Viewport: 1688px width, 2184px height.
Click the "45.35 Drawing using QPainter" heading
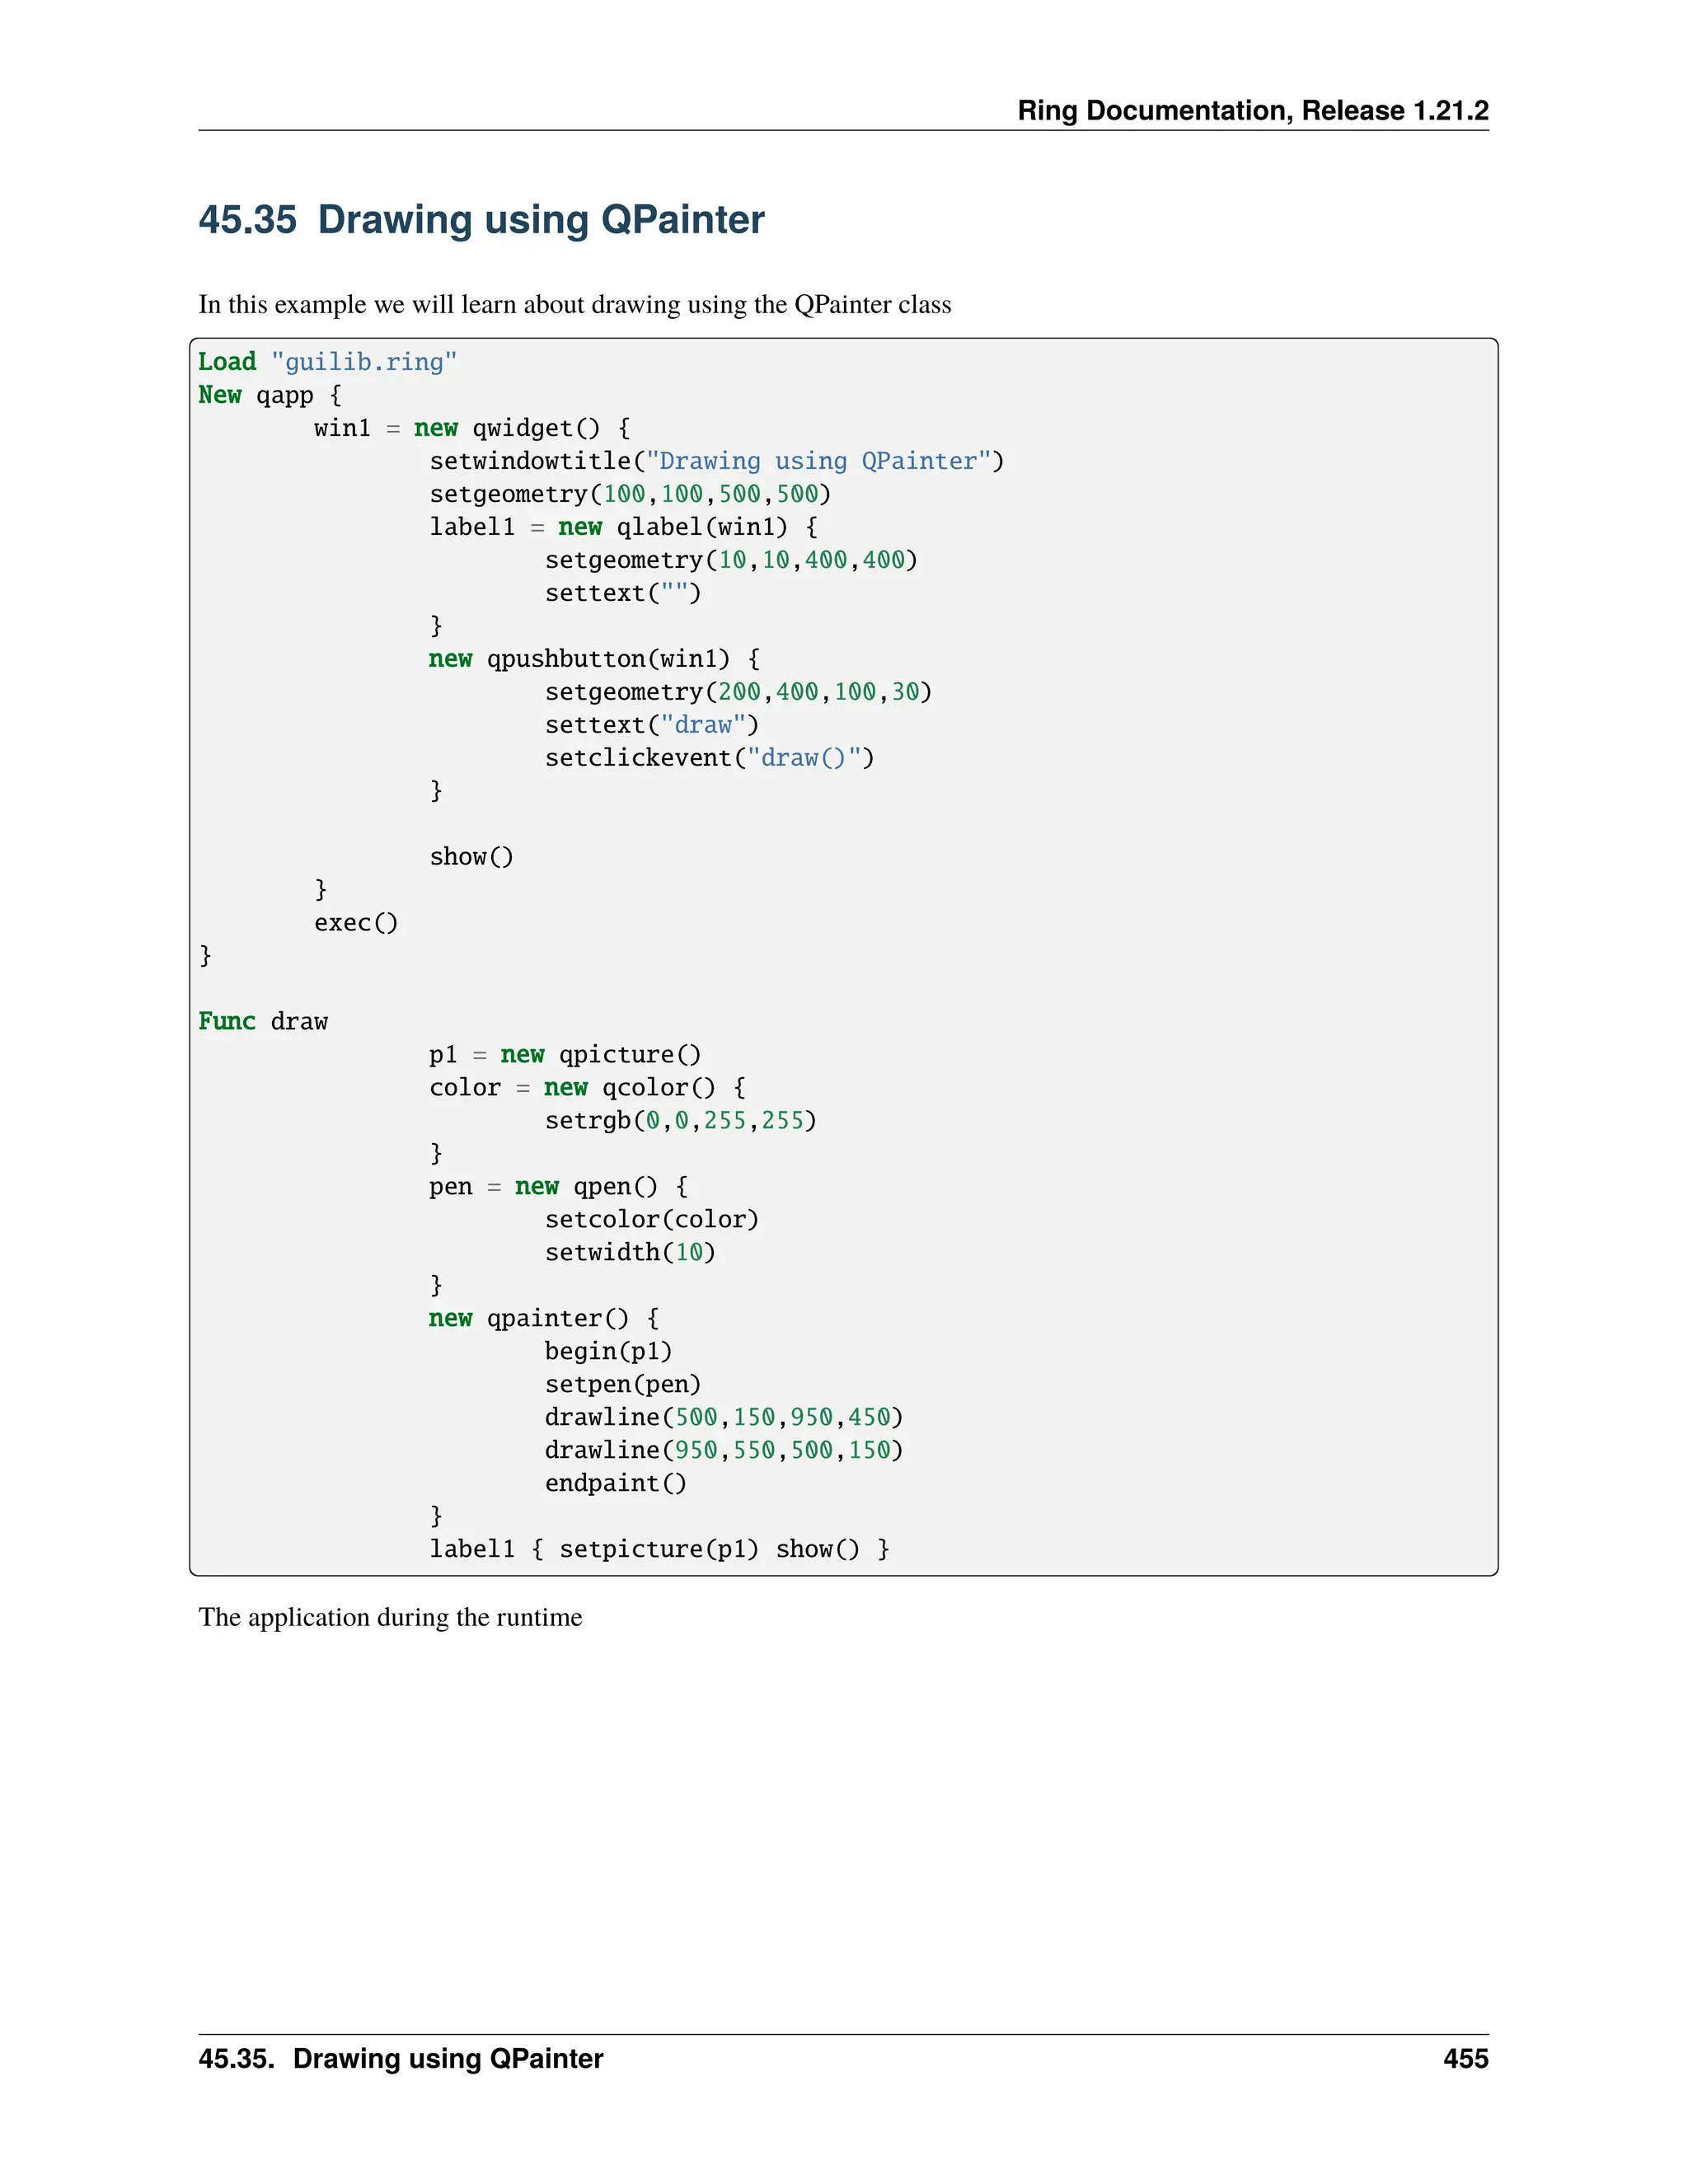[481, 220]
